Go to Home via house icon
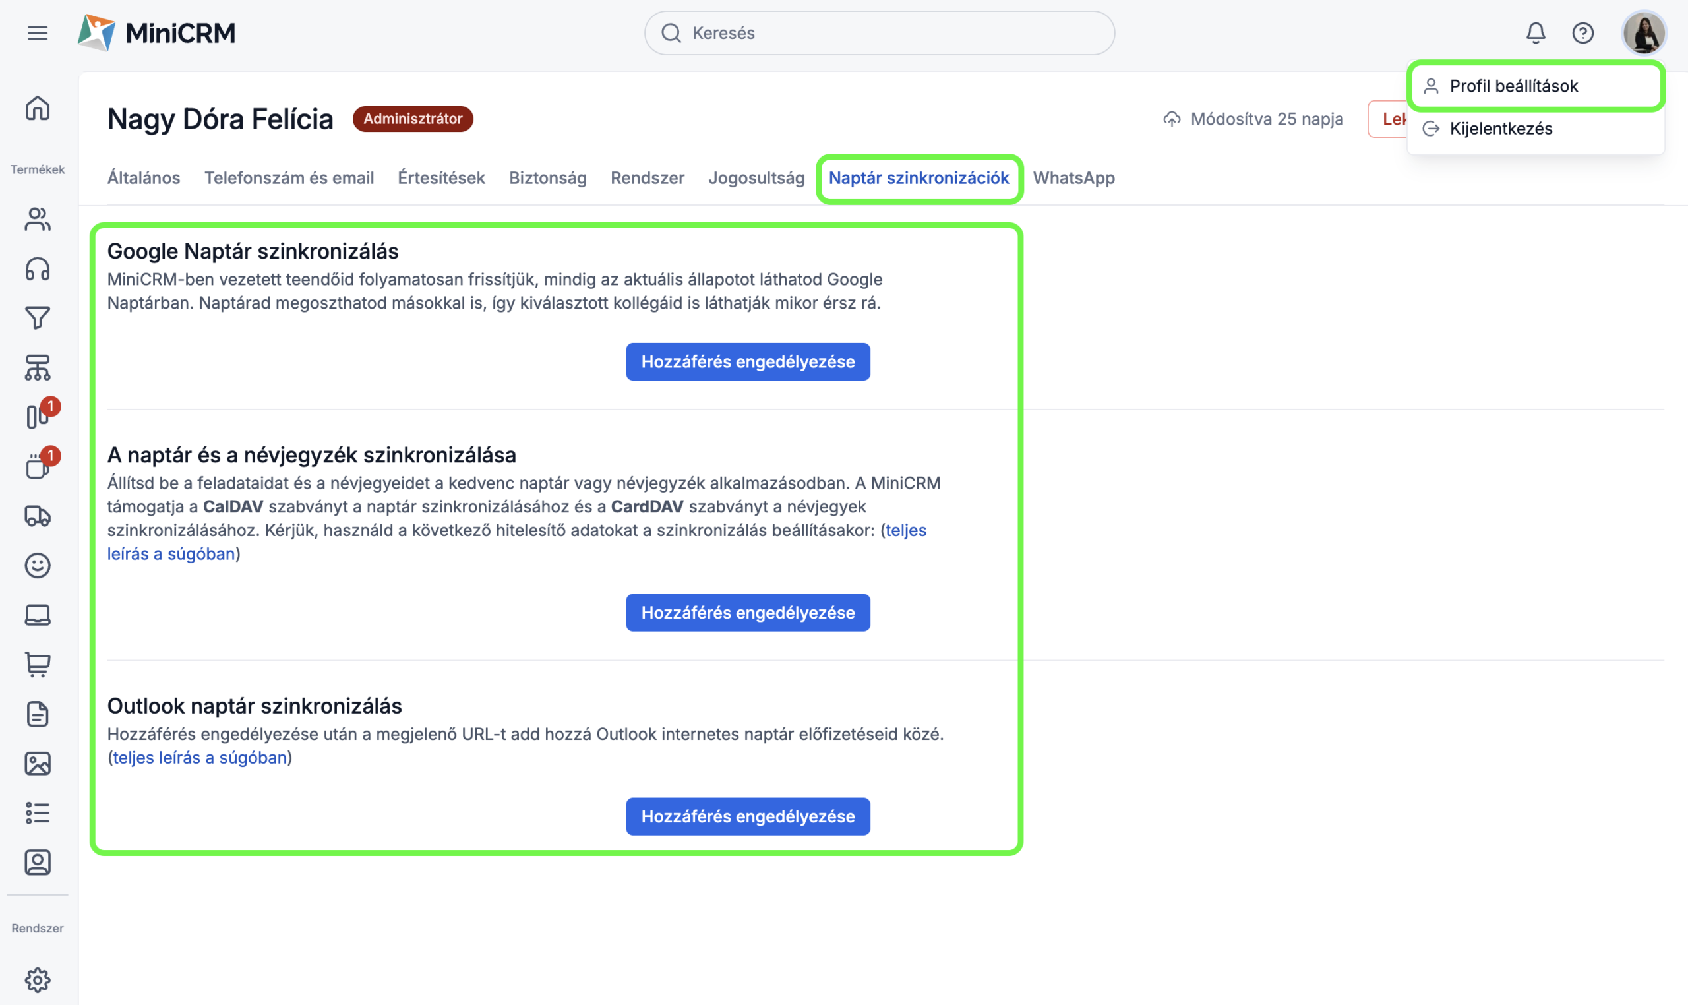1688x1005 pixels. 37,108
